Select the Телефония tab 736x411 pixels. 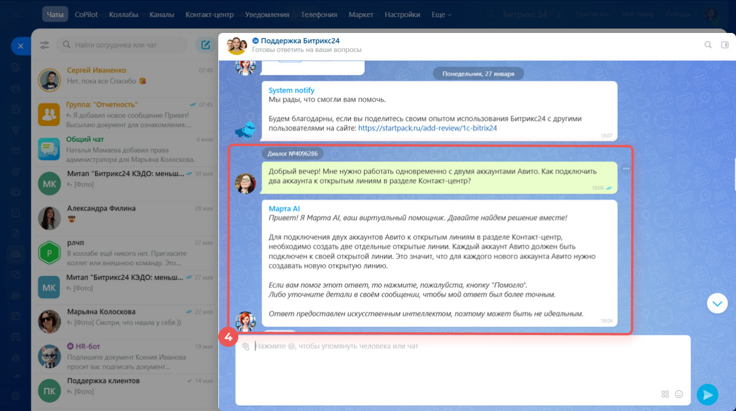click(x=318, y=14)
